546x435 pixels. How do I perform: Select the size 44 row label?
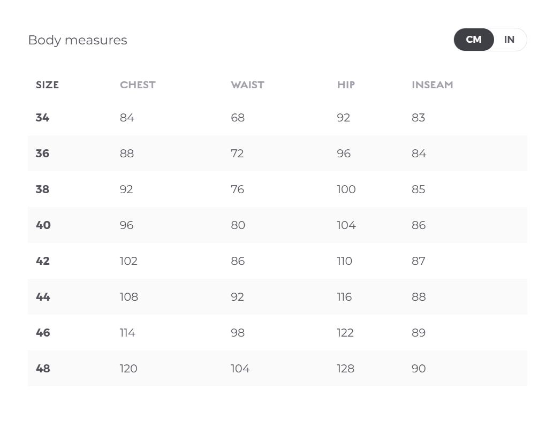coord(43,297)
